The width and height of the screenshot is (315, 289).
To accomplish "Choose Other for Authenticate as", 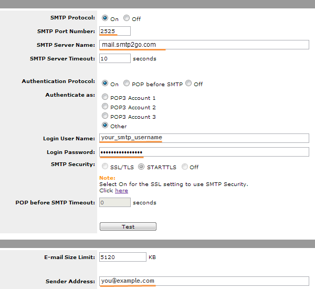I will (x=105, y=125).
